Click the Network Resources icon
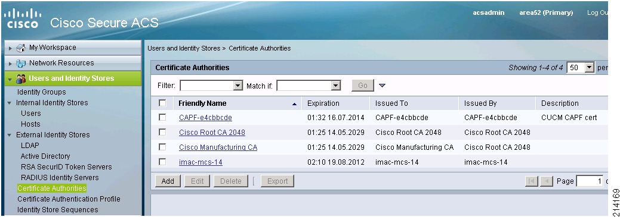Image resolution: width=620 pixels, height=217 pixels. 21,64
